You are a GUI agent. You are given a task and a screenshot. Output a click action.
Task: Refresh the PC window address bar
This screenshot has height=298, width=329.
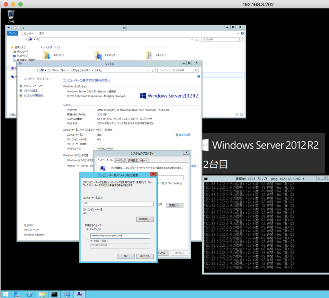click(x=197, y=39)
